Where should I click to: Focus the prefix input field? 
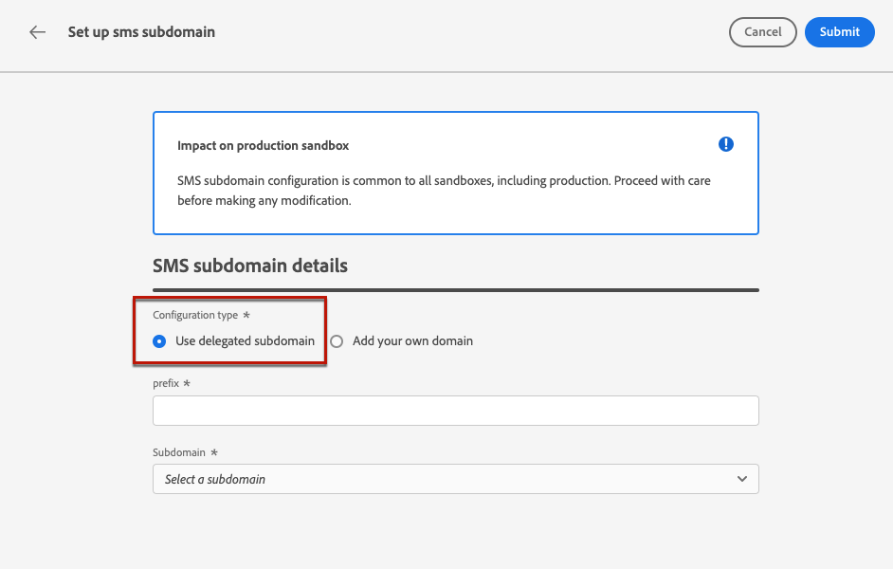click(455, 411)
